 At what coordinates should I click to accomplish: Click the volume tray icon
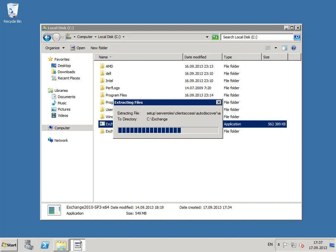tap(302, 245)
